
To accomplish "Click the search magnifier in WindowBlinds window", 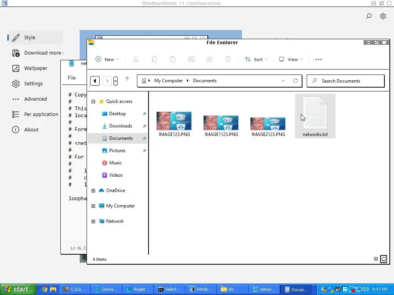I will point(369,16).
